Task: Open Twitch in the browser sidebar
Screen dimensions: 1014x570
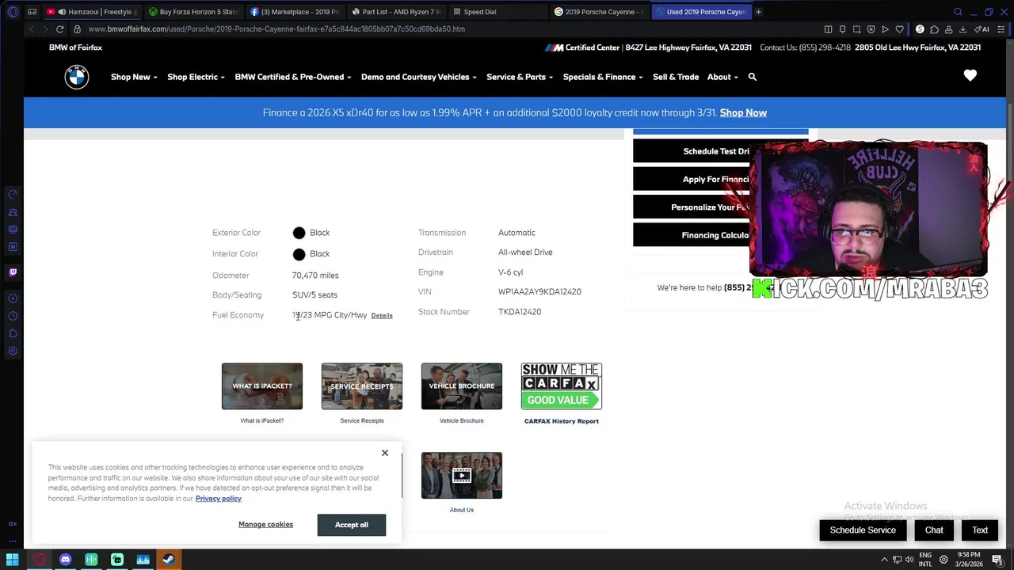Action: coord(13,272)
